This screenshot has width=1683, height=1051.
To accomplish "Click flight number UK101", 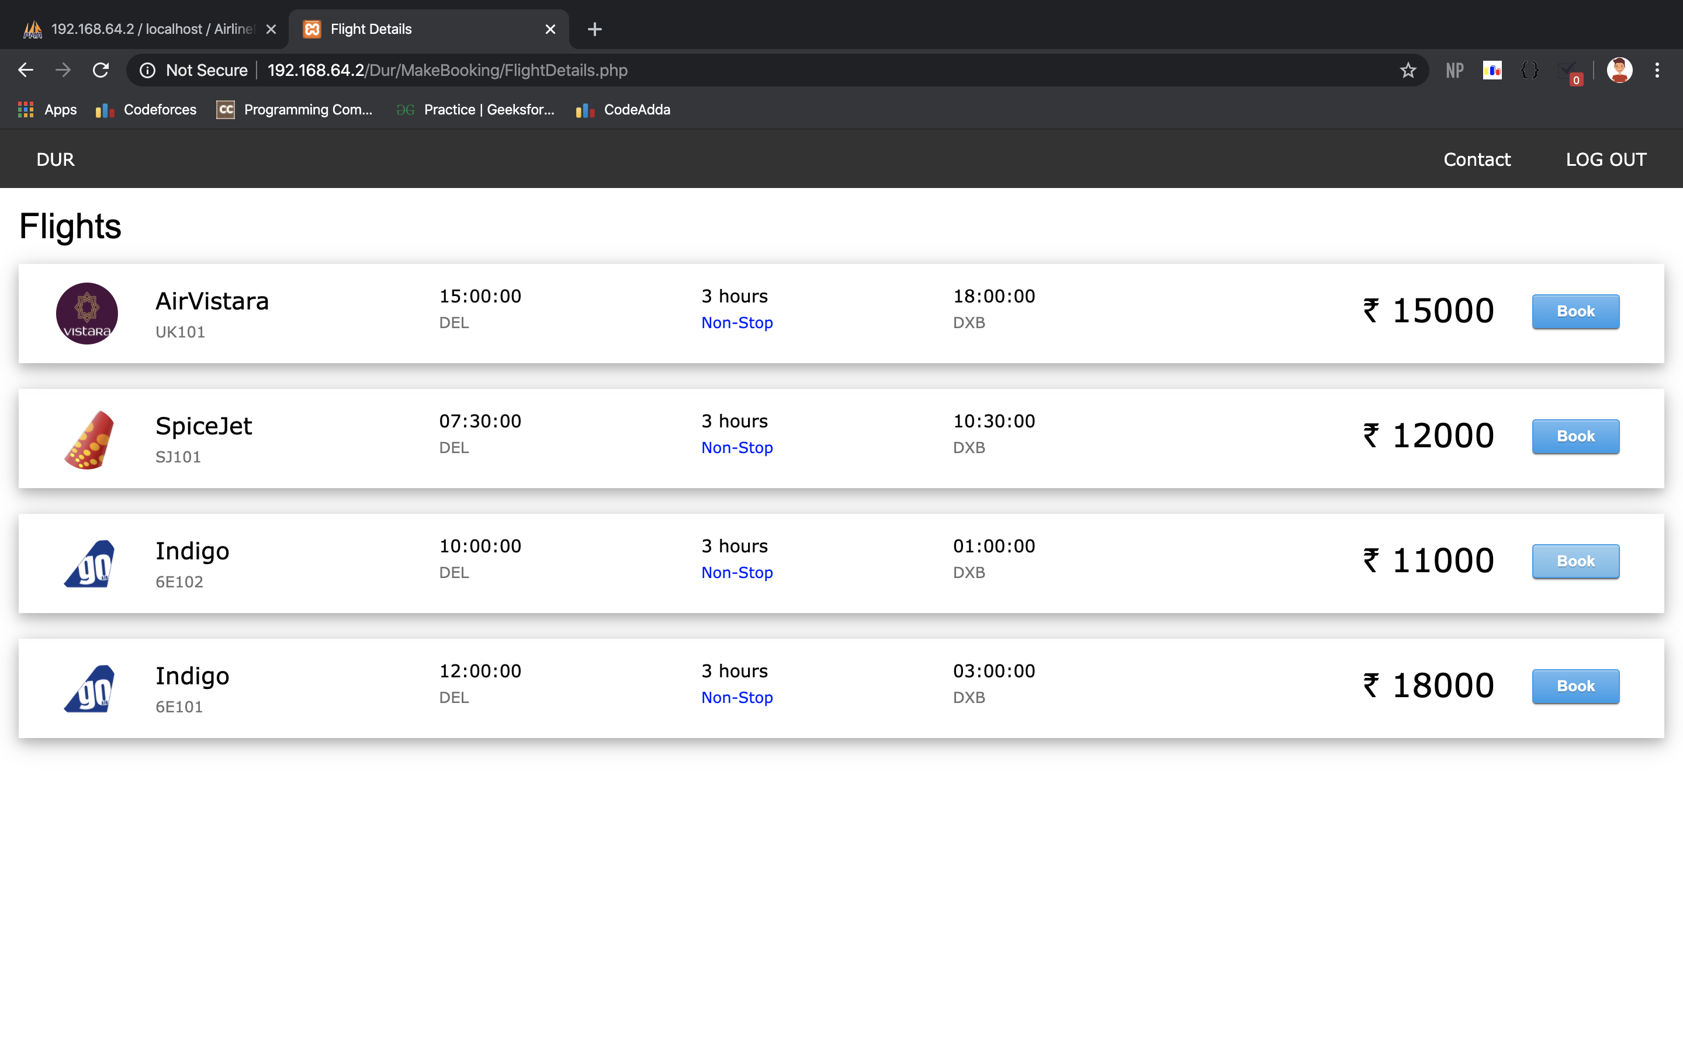I will [180, 332].
